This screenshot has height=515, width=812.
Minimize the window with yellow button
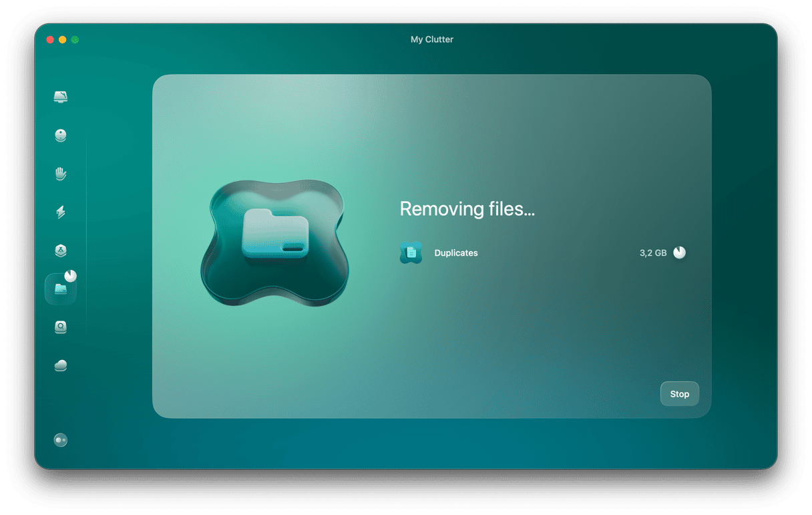click(63, 40)
